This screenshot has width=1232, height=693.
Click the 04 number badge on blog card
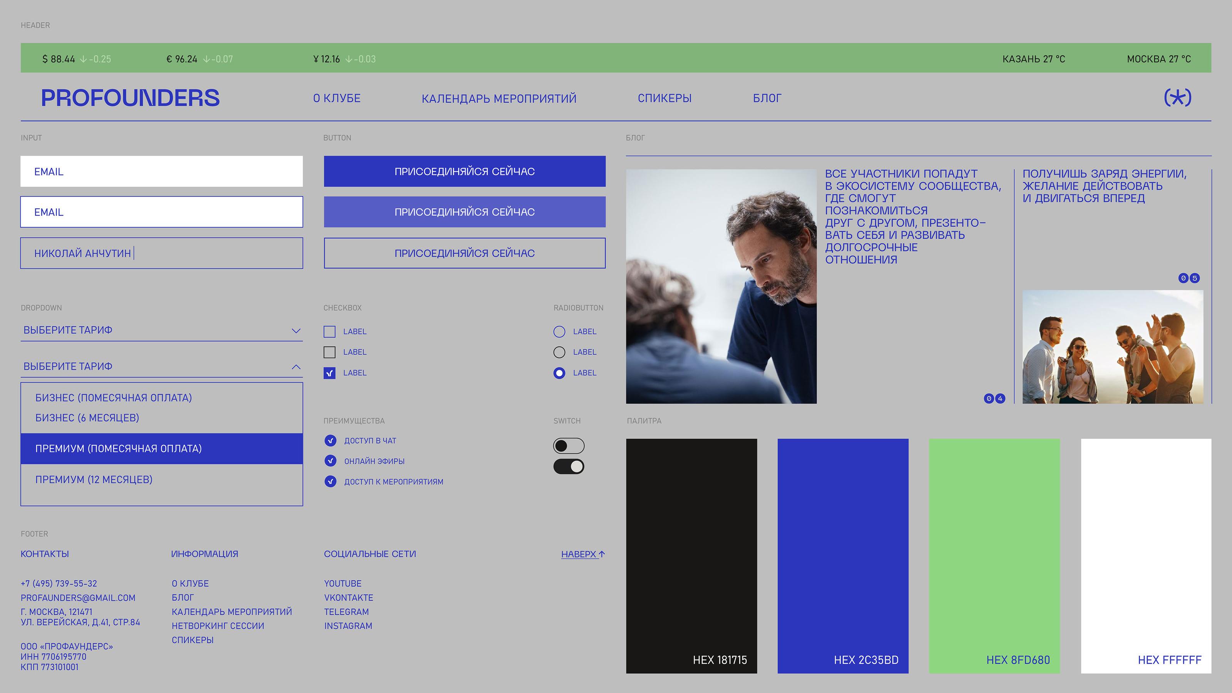point(994,398)
